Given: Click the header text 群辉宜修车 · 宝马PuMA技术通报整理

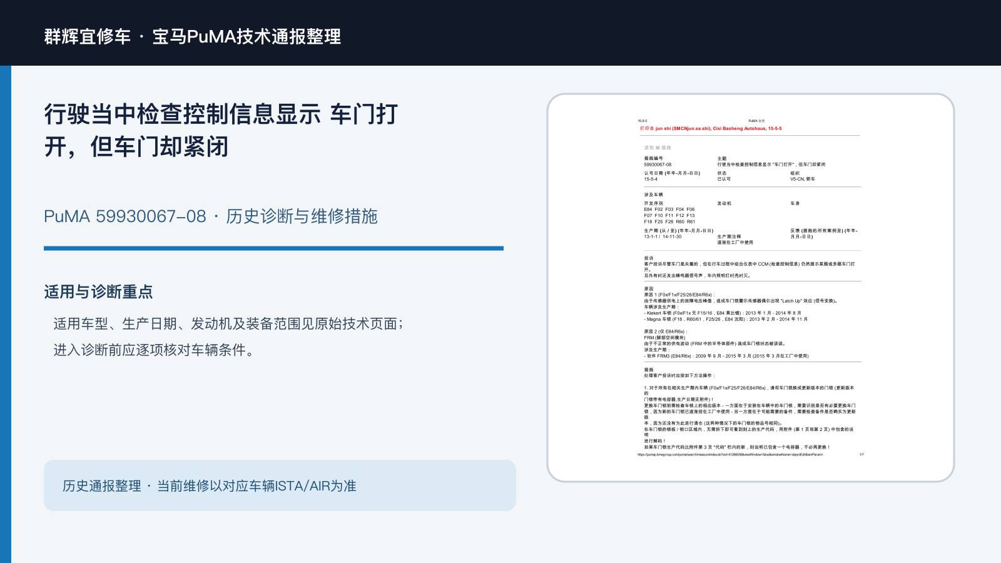Looking at the screenshot, I should [x=193, y=36].
